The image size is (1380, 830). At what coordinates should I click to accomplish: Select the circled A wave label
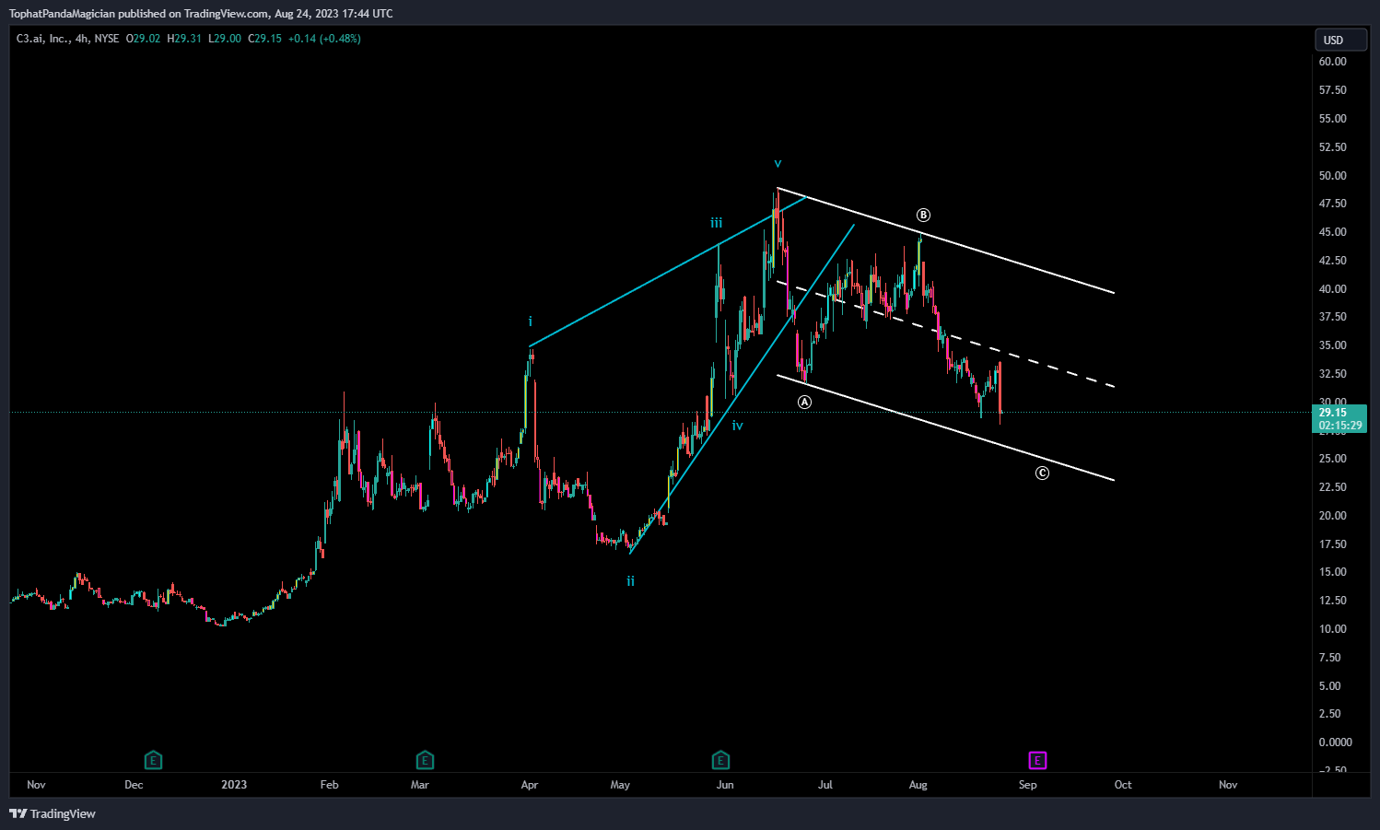[x=804, y=402]
